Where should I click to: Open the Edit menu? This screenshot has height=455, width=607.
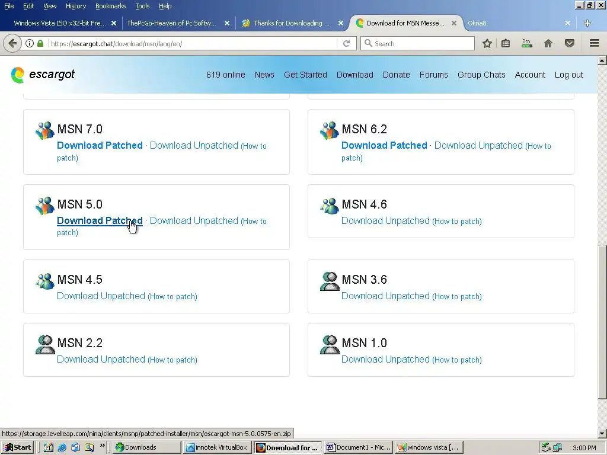[28, 6]
